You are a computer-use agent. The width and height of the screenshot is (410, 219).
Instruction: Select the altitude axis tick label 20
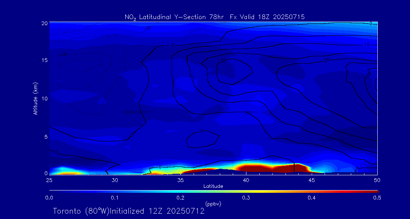click(x=44, y=23)
